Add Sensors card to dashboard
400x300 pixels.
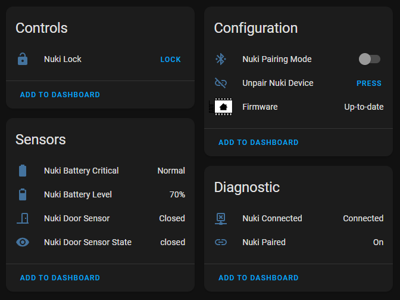click(x=60, y=278)
